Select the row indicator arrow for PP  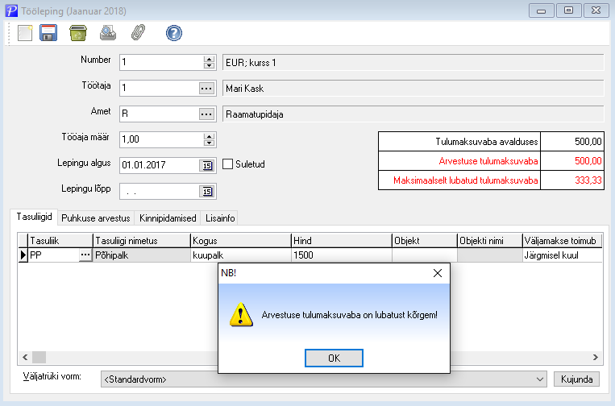coord(23,255)
